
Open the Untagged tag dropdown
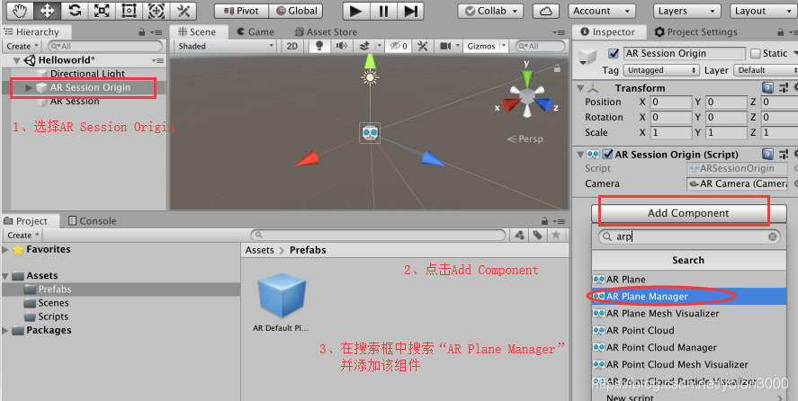661,70
